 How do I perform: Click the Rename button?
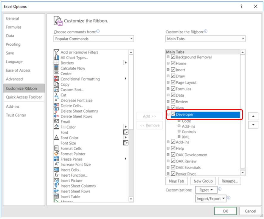[230, 181]
